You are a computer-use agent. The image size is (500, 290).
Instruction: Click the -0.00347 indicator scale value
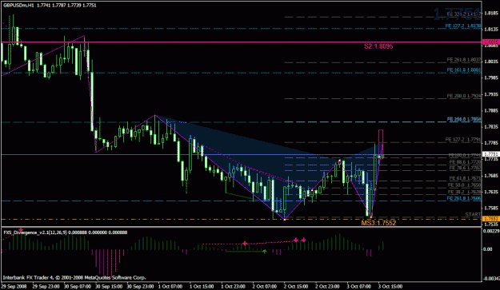click(491, 279)
